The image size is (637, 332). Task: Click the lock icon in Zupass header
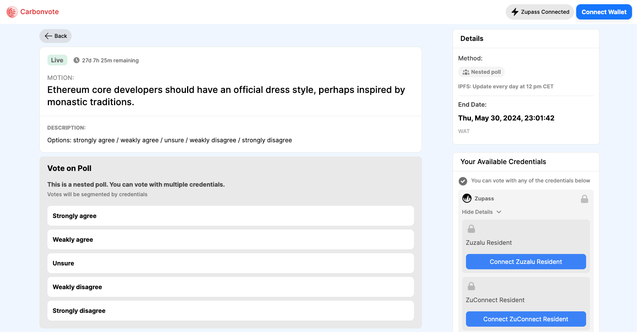tap(584, 199)
